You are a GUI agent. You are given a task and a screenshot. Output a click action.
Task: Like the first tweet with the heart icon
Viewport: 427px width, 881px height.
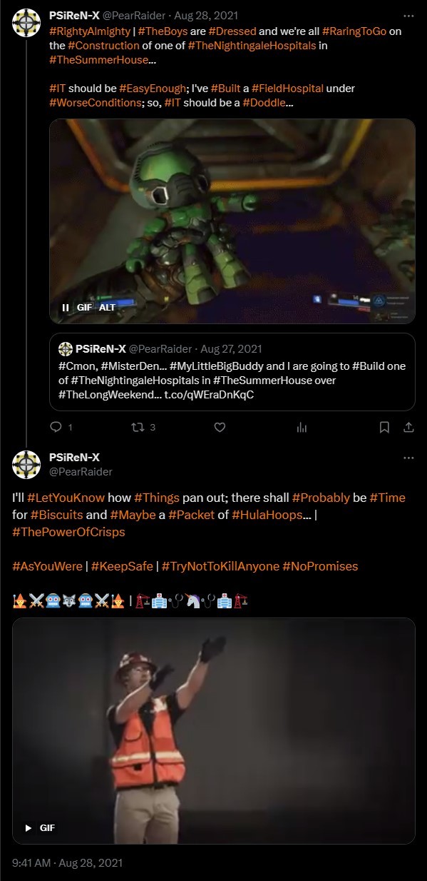point(220,427)
